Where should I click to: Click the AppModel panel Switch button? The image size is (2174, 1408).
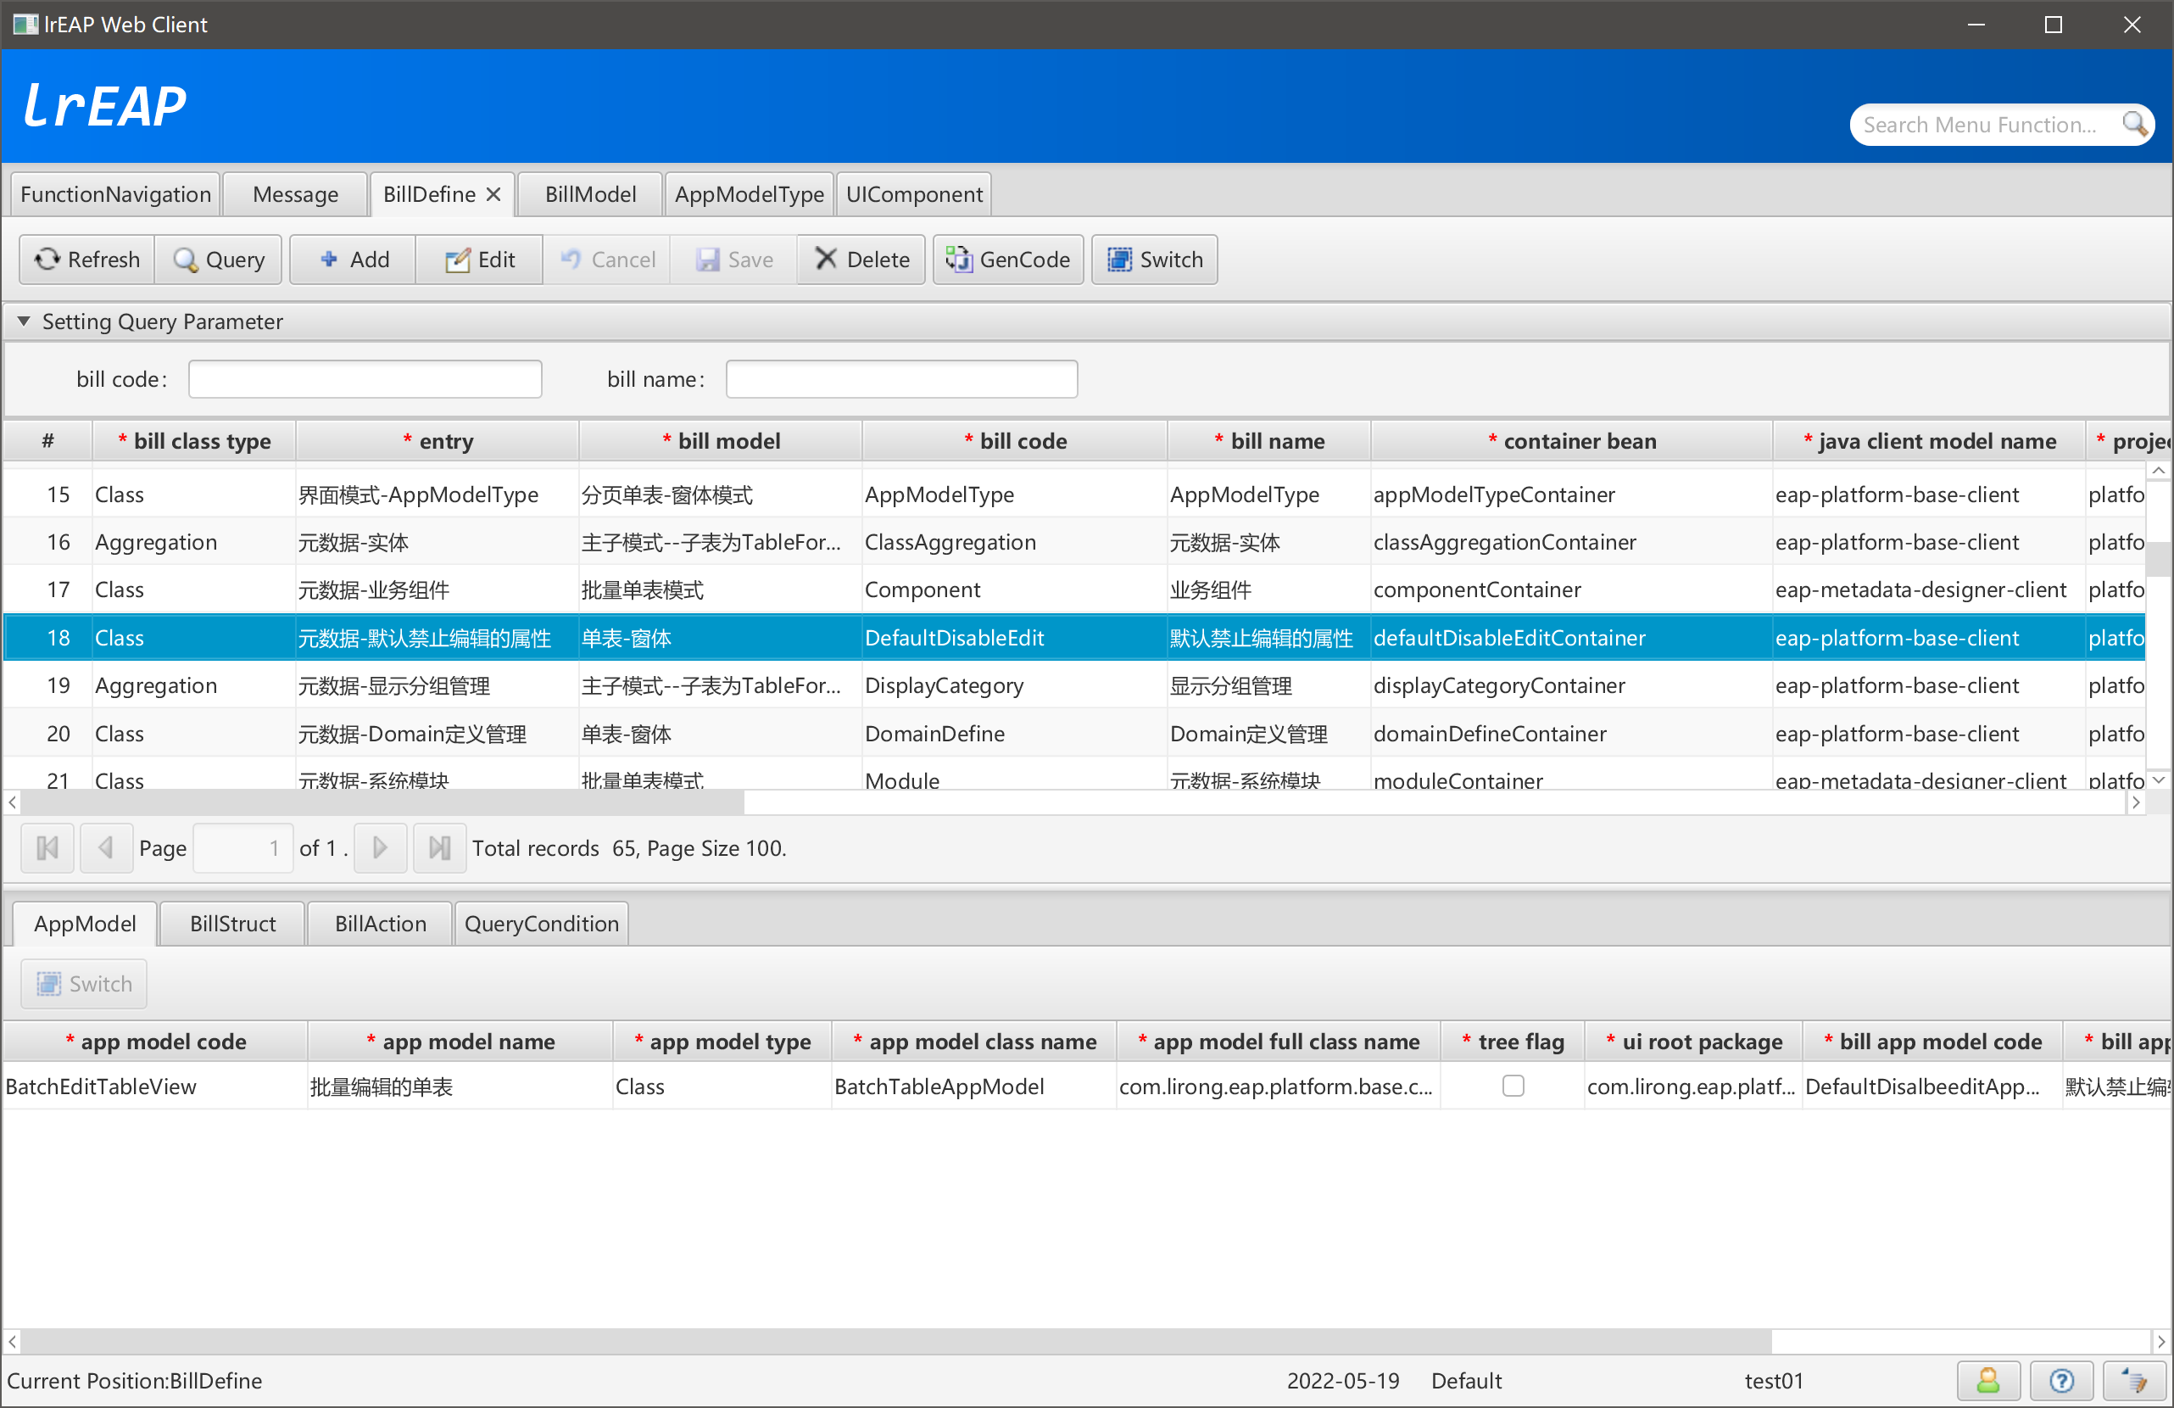84,984
